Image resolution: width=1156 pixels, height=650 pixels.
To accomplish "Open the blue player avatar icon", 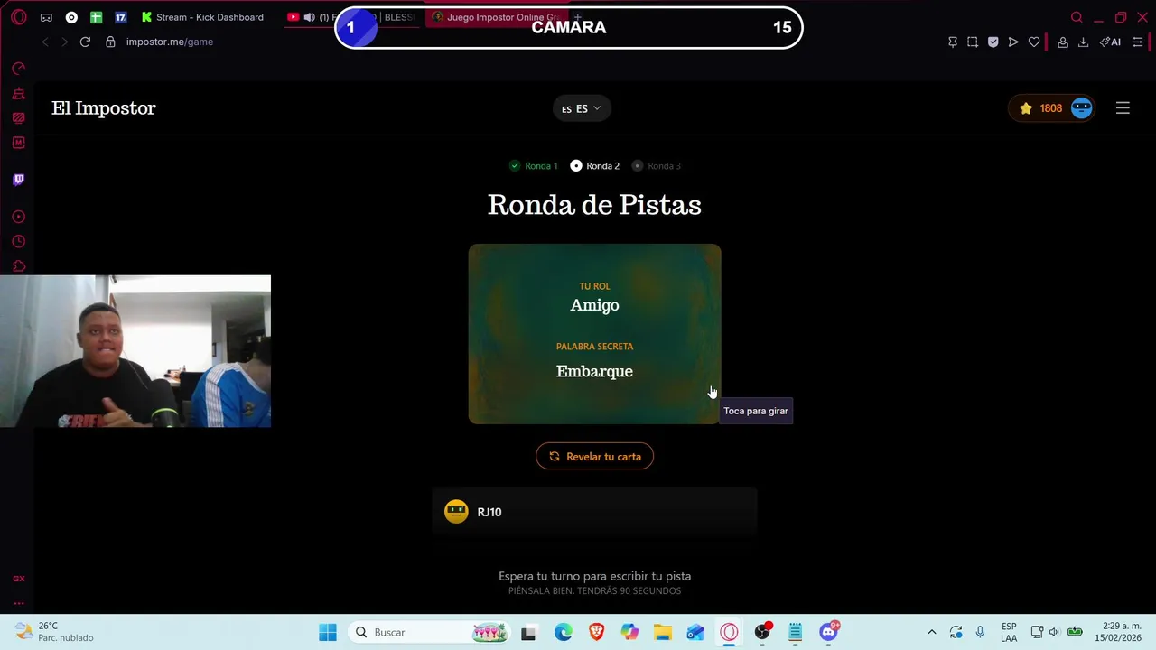I will (1082, 108).
